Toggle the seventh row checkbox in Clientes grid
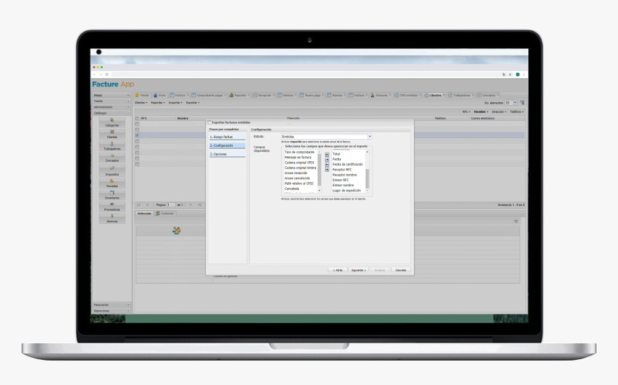This screenshot has width=618, height=385. coord(137,158)
